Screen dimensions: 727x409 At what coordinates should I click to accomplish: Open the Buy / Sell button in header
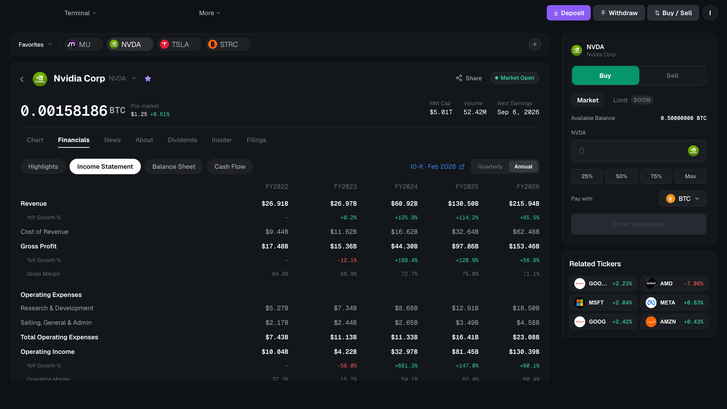673,13
